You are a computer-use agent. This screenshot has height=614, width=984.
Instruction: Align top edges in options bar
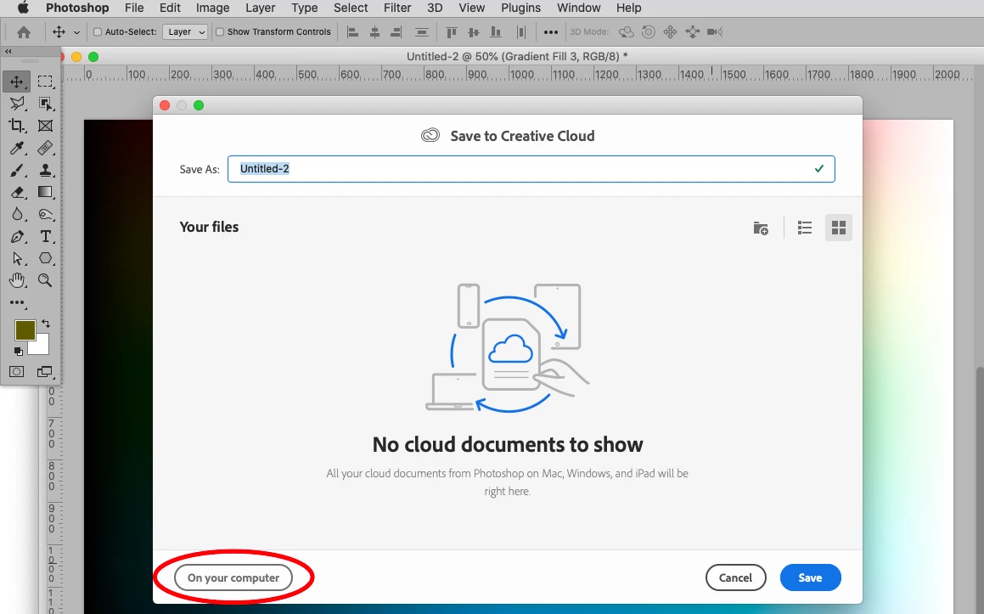451,32
